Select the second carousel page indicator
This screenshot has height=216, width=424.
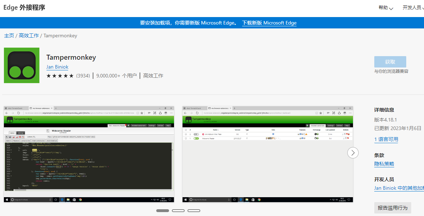point(178,211)
